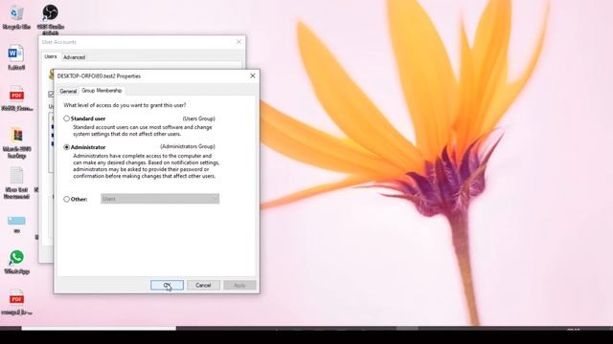This screenshot has height=344, width=613.
Task: Click the "(Administrators Group)" label text
Action: 188,146
